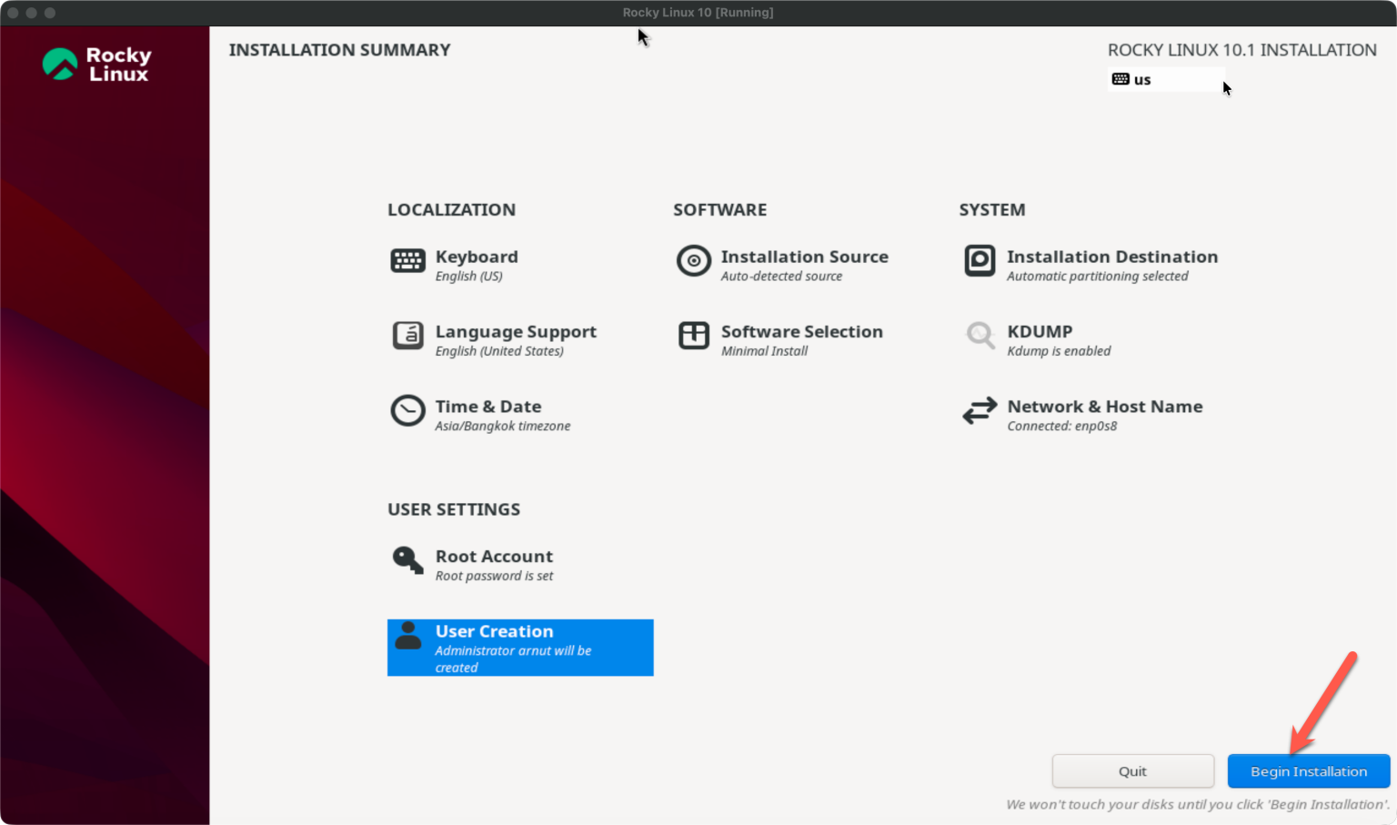Open the Language Support icon
Screen dimensions: 1397x825
coord(407,336)
